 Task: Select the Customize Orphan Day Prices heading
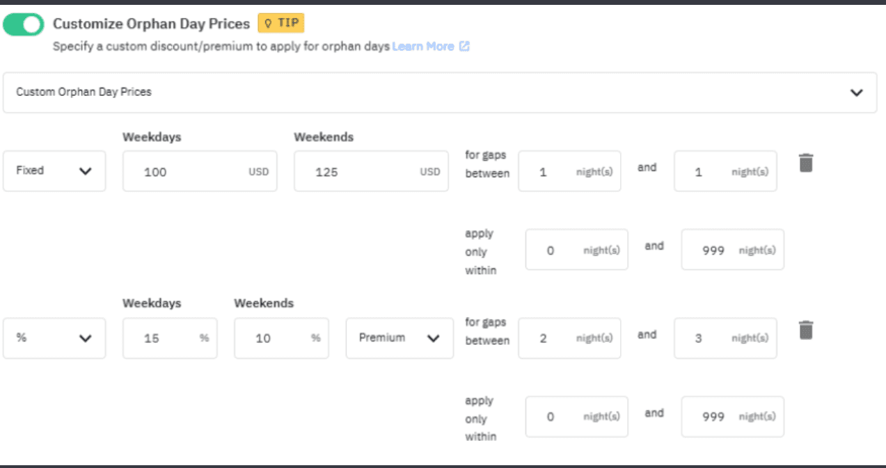[x=150, y=23]
